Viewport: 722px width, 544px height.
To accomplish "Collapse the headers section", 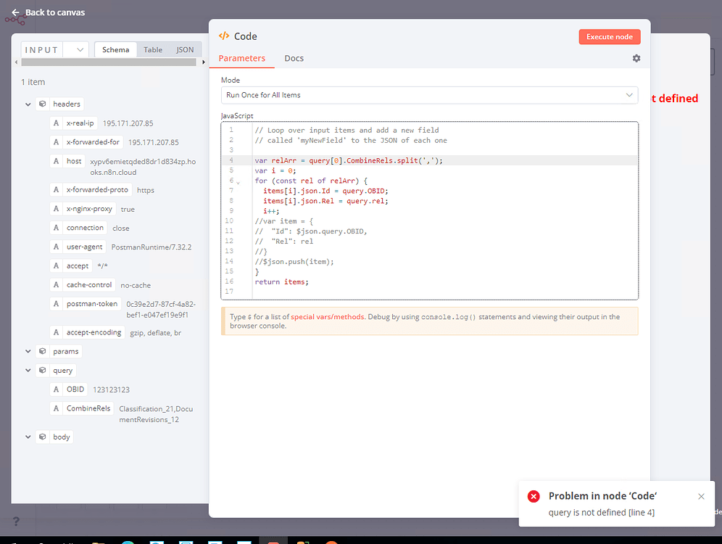I will 28,104.
